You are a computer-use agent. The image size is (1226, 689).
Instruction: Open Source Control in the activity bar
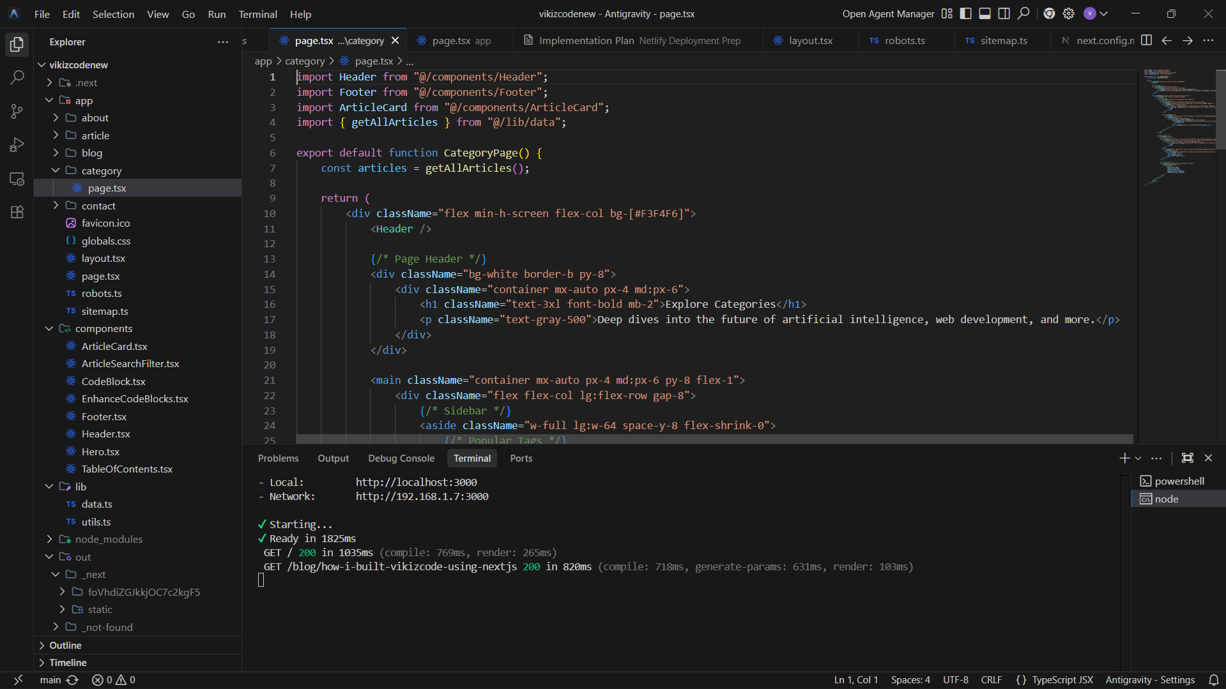[17, 110]
